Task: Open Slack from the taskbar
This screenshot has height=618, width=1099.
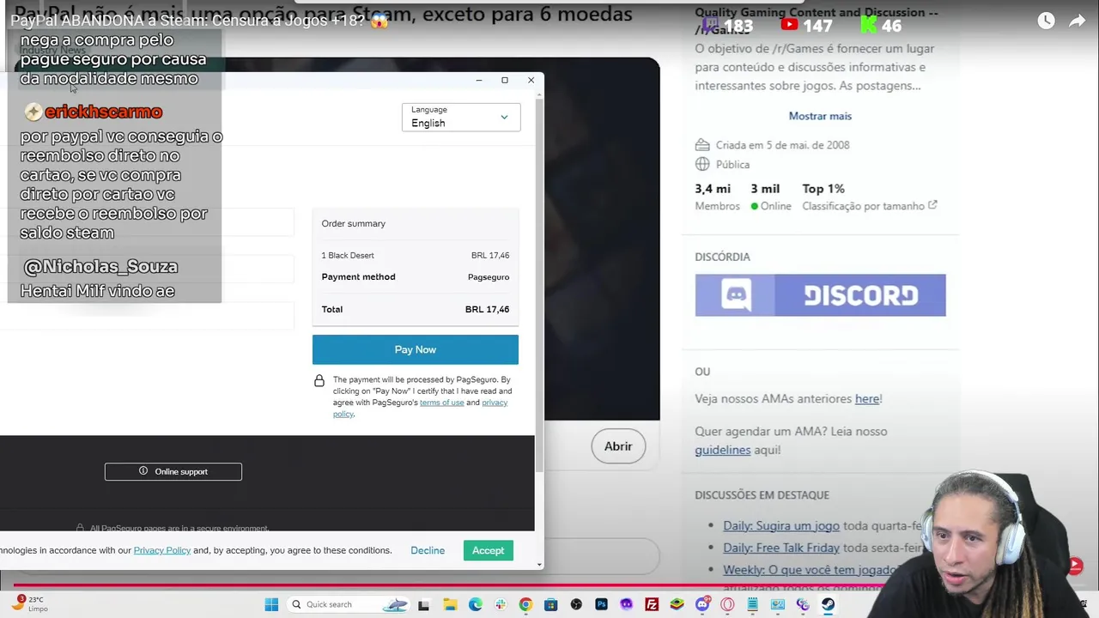Action: pyautogui.click(x=501, y=604)
